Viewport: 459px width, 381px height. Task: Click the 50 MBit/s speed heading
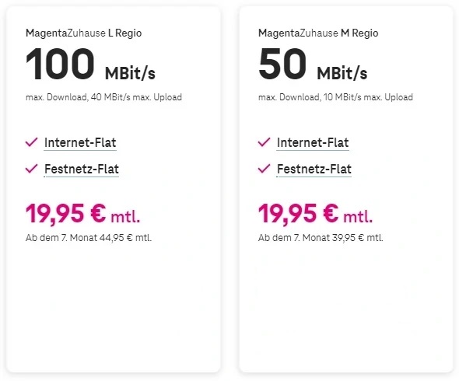313,64
